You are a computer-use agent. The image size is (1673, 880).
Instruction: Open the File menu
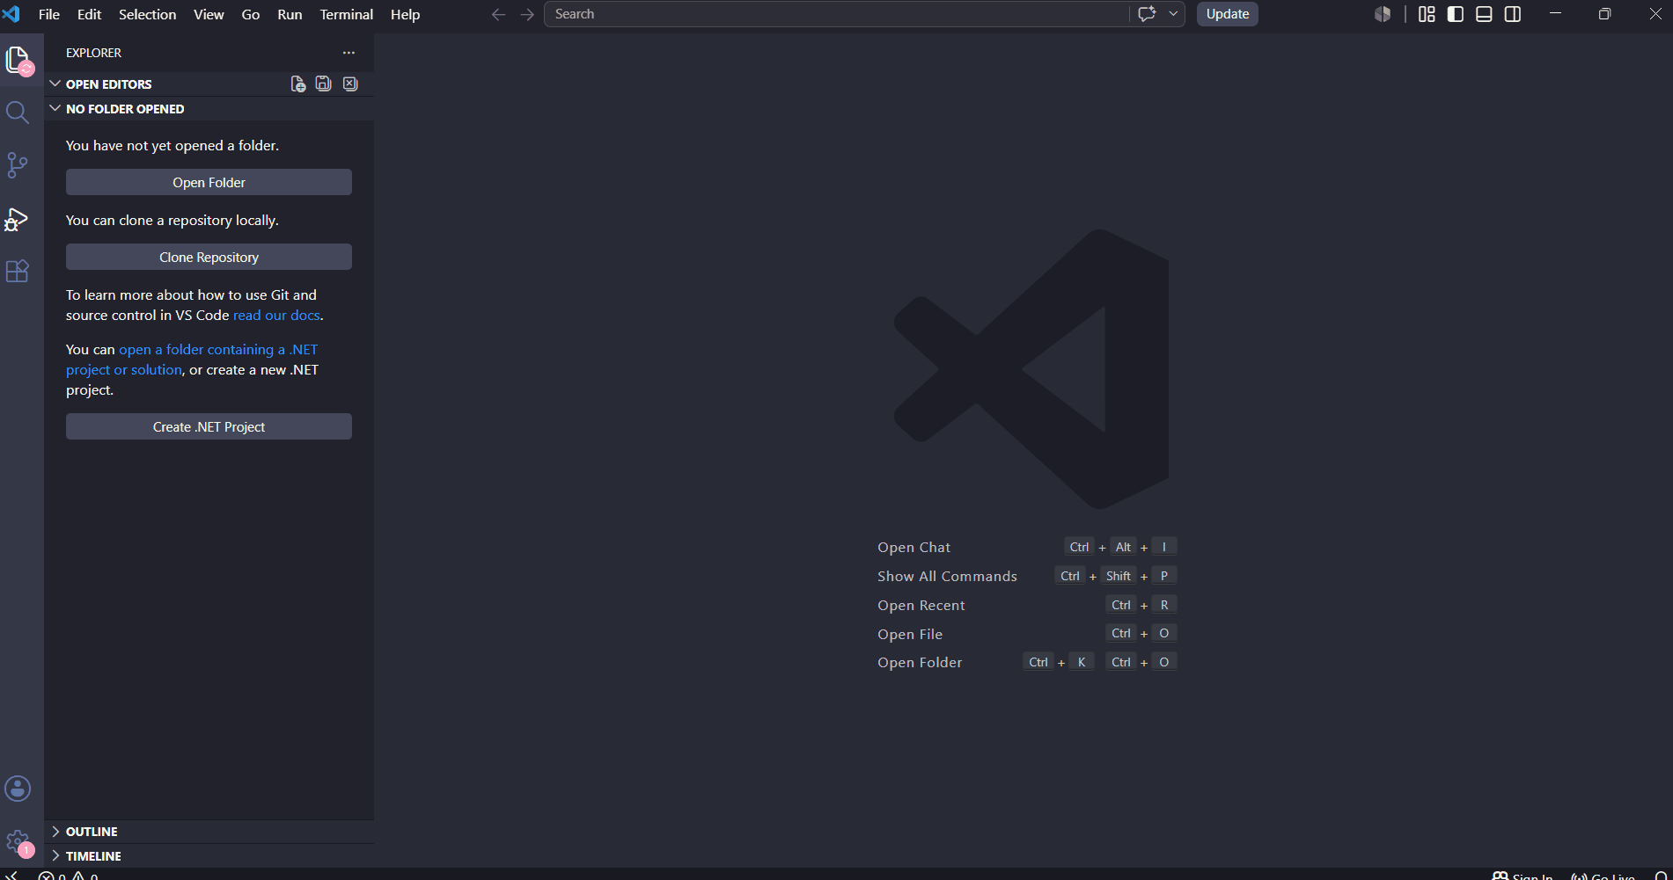pos(49,14)
